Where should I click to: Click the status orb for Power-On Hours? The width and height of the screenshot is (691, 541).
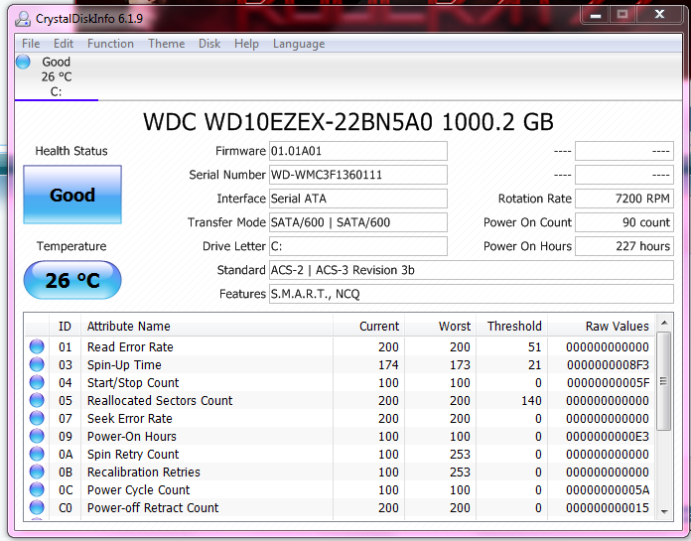(x=37, y=436)
